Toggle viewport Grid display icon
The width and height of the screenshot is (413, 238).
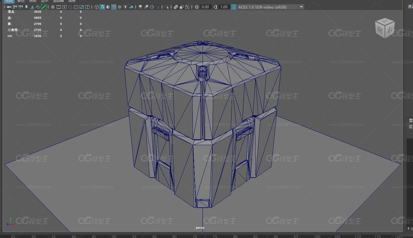coord(53,7)
